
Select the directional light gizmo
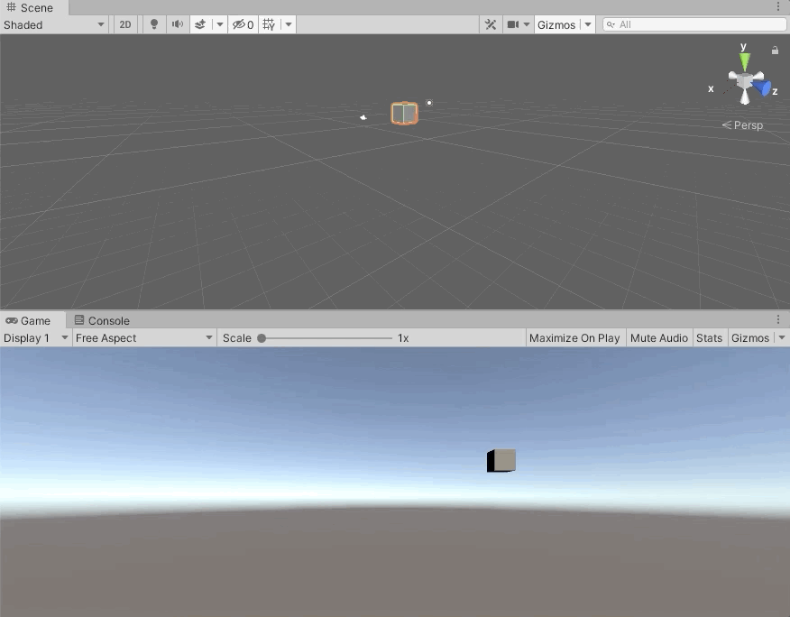[429, 103]
